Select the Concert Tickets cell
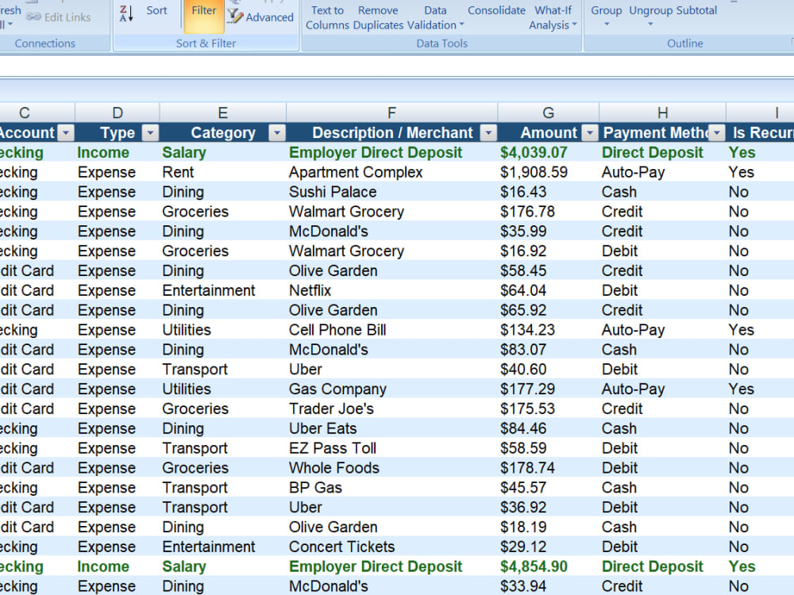The width and height of the screenshot is (794, 595). [392, 547]
